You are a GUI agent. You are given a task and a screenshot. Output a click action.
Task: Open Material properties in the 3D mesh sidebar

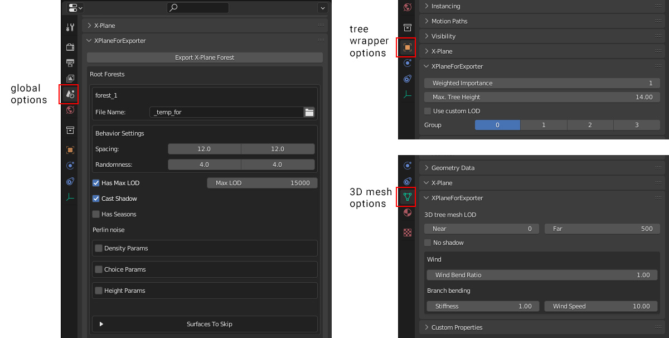(408, 213)
